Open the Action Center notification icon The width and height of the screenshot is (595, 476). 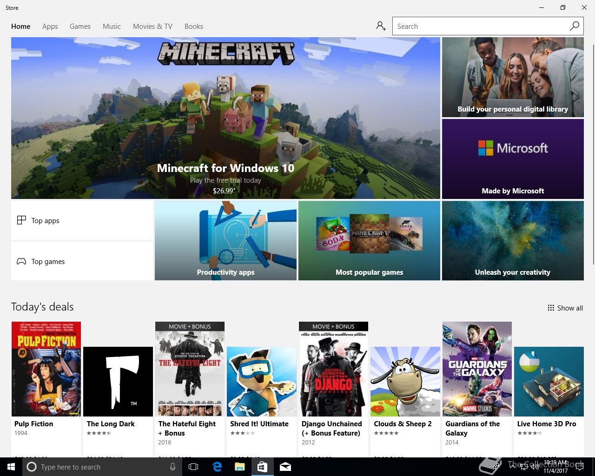pos(579,467)
